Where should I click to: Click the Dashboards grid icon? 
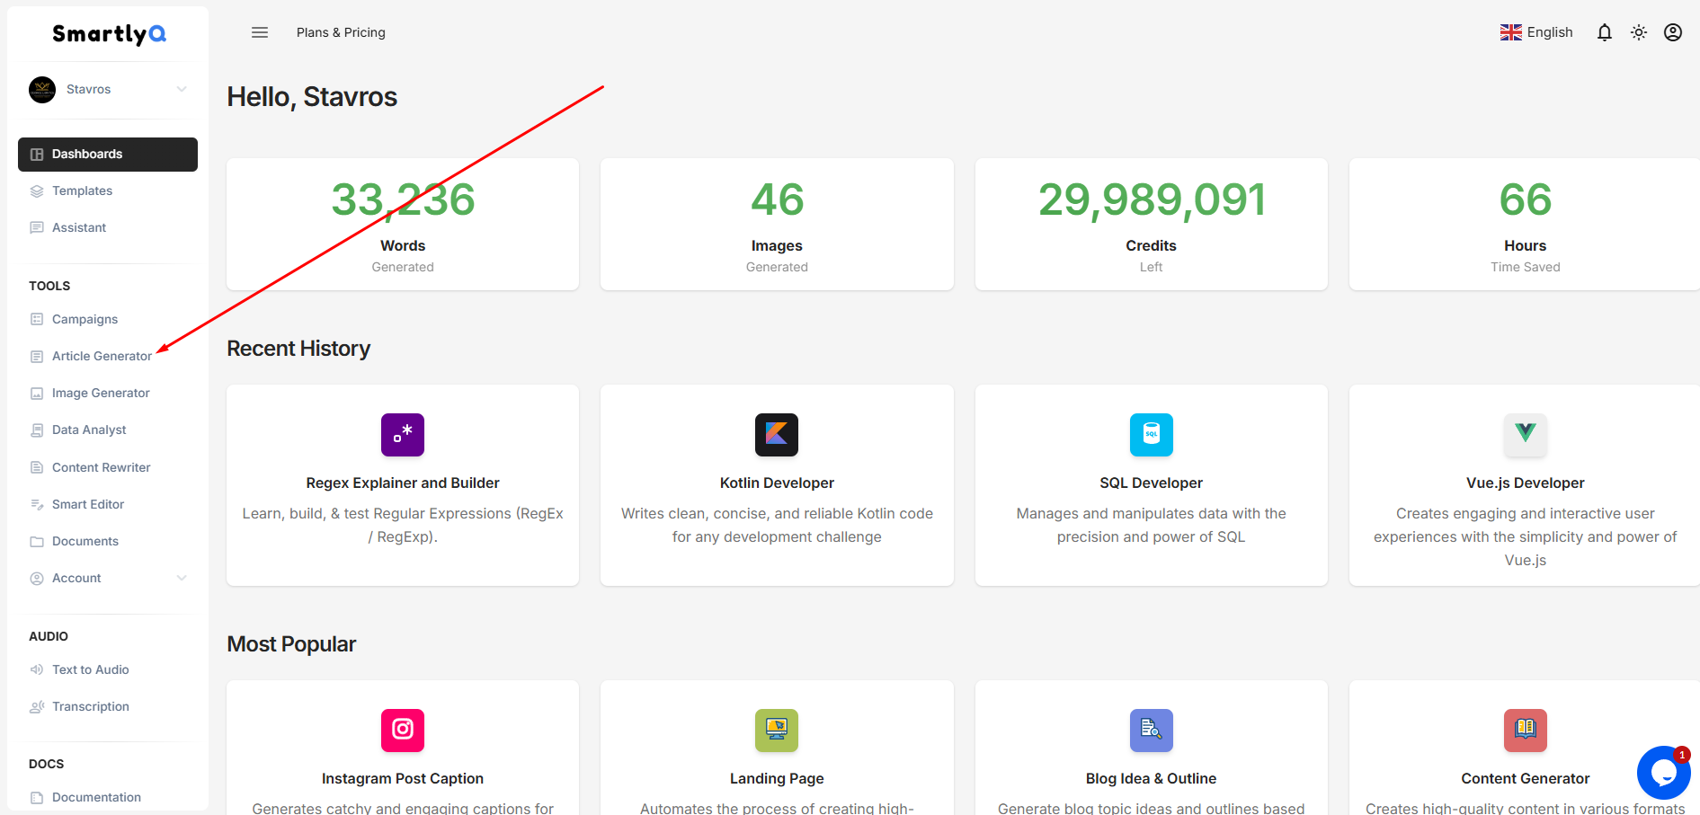click(x=37, y=155)
